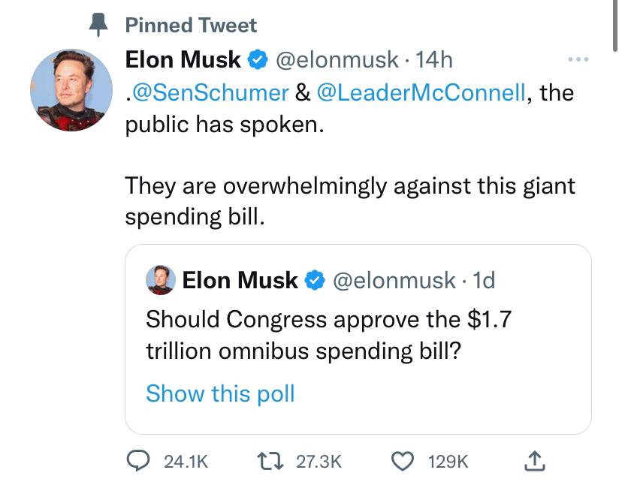The image size is (622, 497).
Task: Click the Pinned Tweet label
Action: point(191,26)
